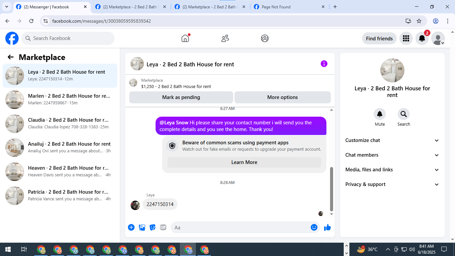The height and width of the screenshot is (256, 455).
Task: Open the Facebook Home feed icon
Action: coord(185,38)
